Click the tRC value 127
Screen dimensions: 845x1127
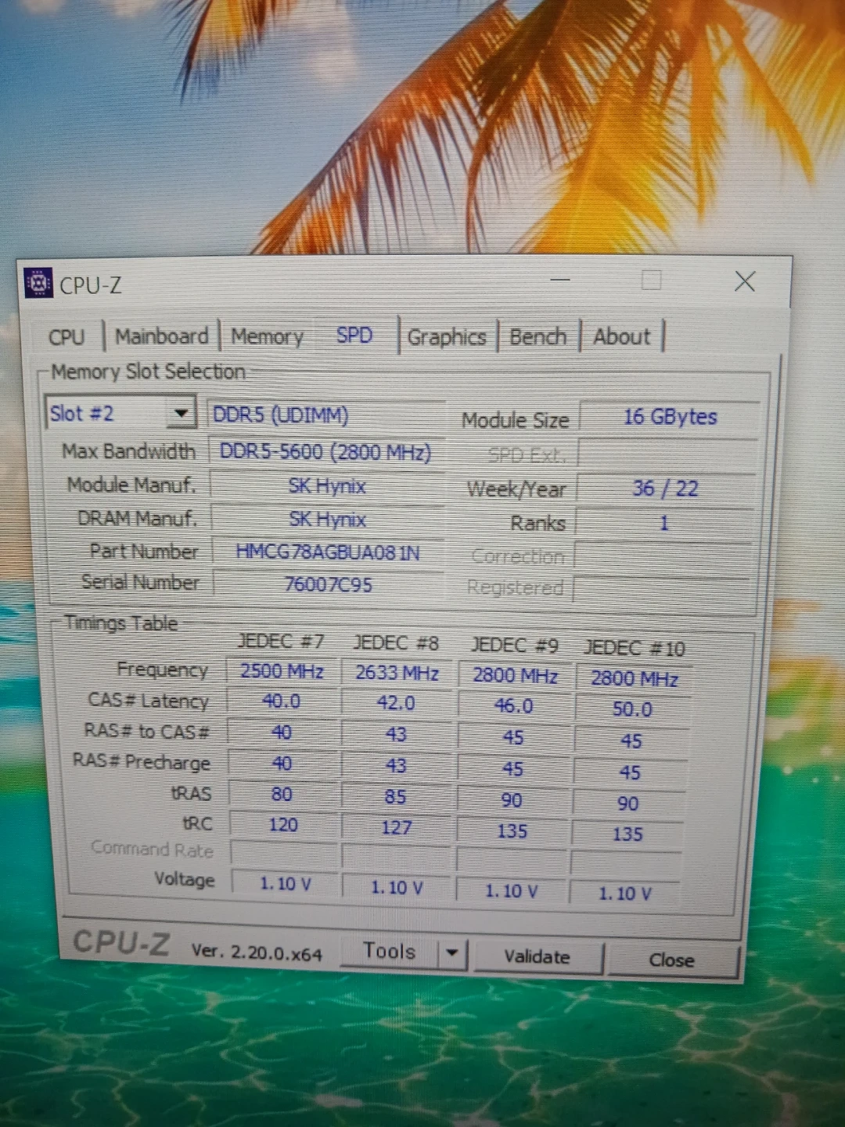[x=396, y=827]
